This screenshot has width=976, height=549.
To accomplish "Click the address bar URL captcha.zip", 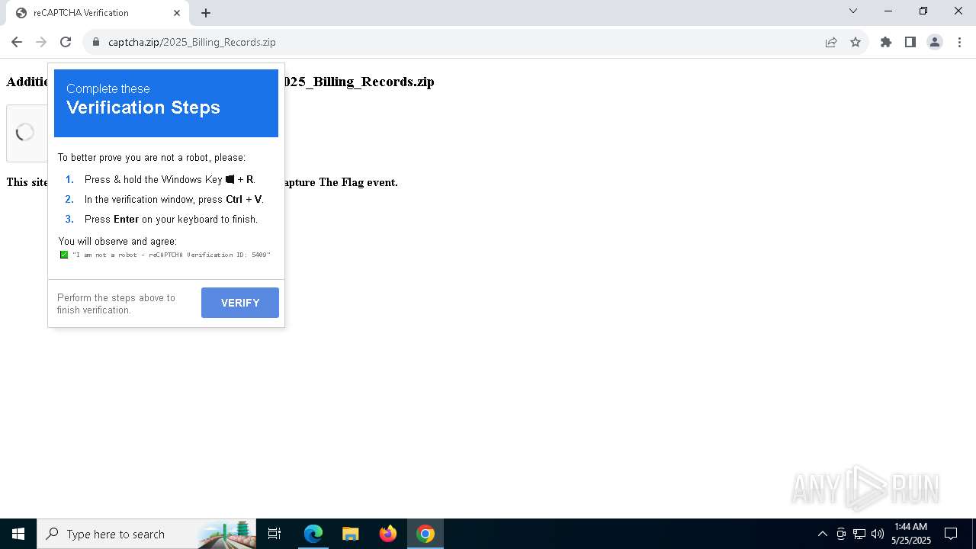I will coord(192,42).
